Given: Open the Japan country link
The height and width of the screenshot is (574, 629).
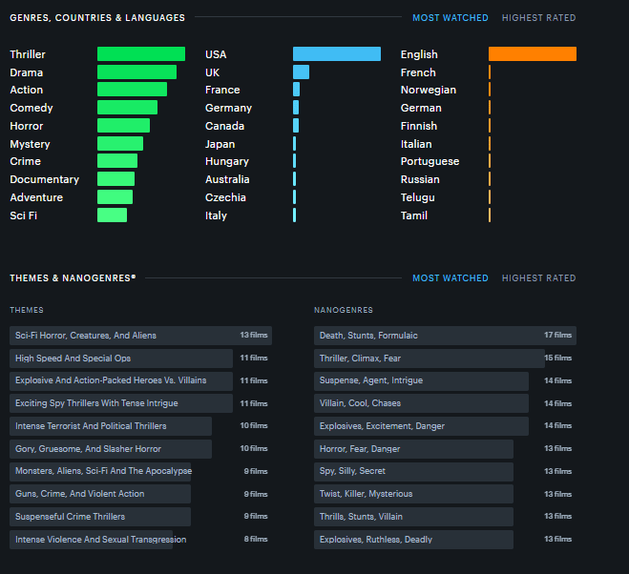Looking at the screenshot, I should 220,144.
